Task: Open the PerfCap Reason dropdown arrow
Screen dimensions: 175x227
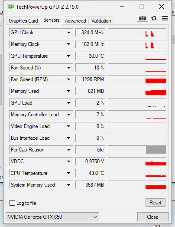Action: tap(68, 150)
